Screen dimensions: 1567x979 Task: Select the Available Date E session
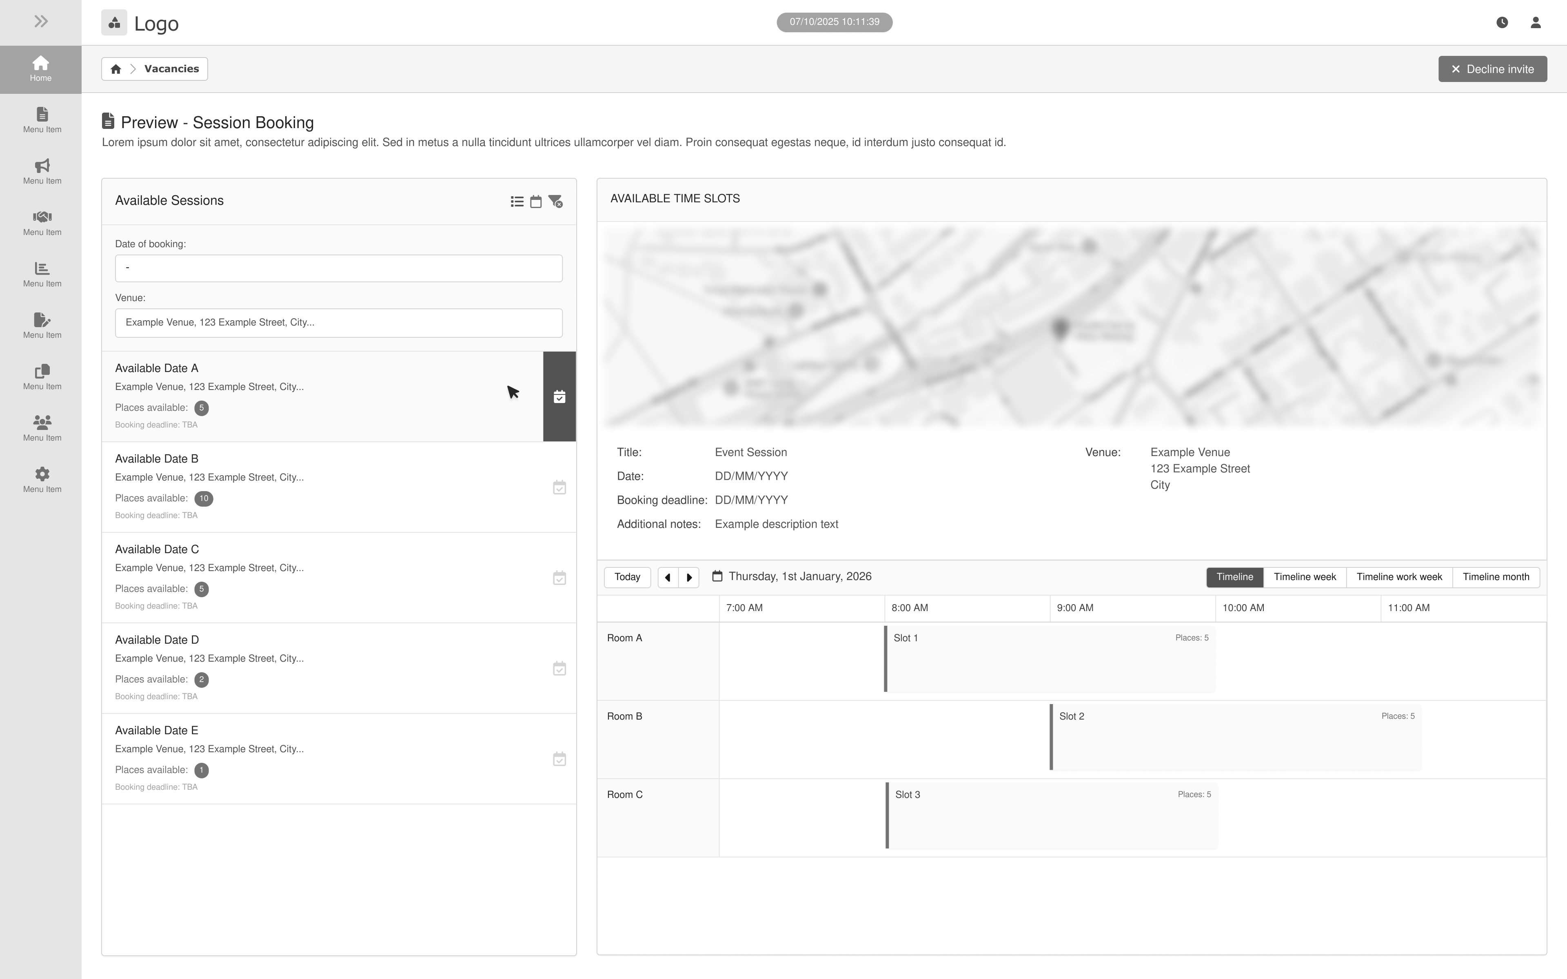(x=339, y=759)
